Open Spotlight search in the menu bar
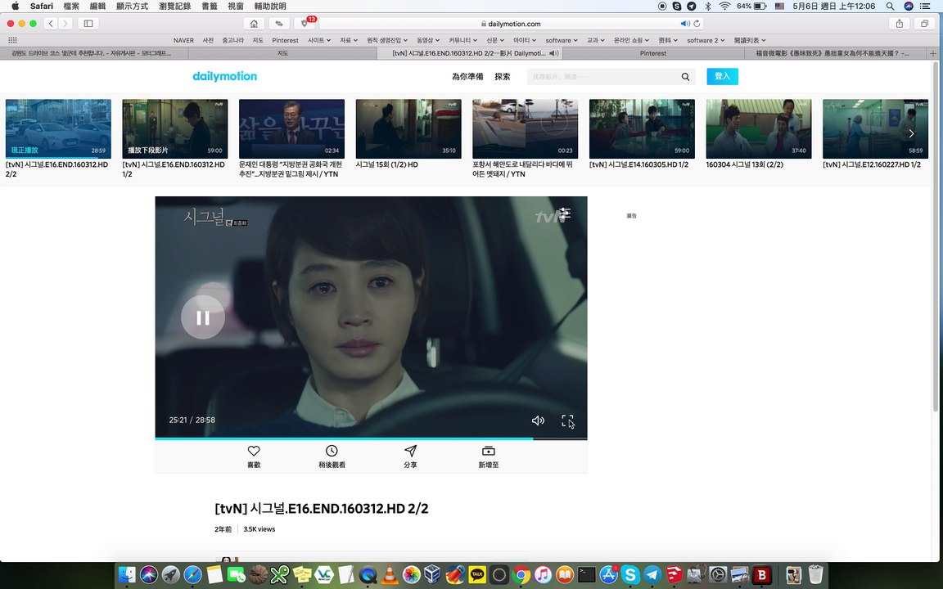This screenshot has width=943, height=589. click(x=890, y=6)
